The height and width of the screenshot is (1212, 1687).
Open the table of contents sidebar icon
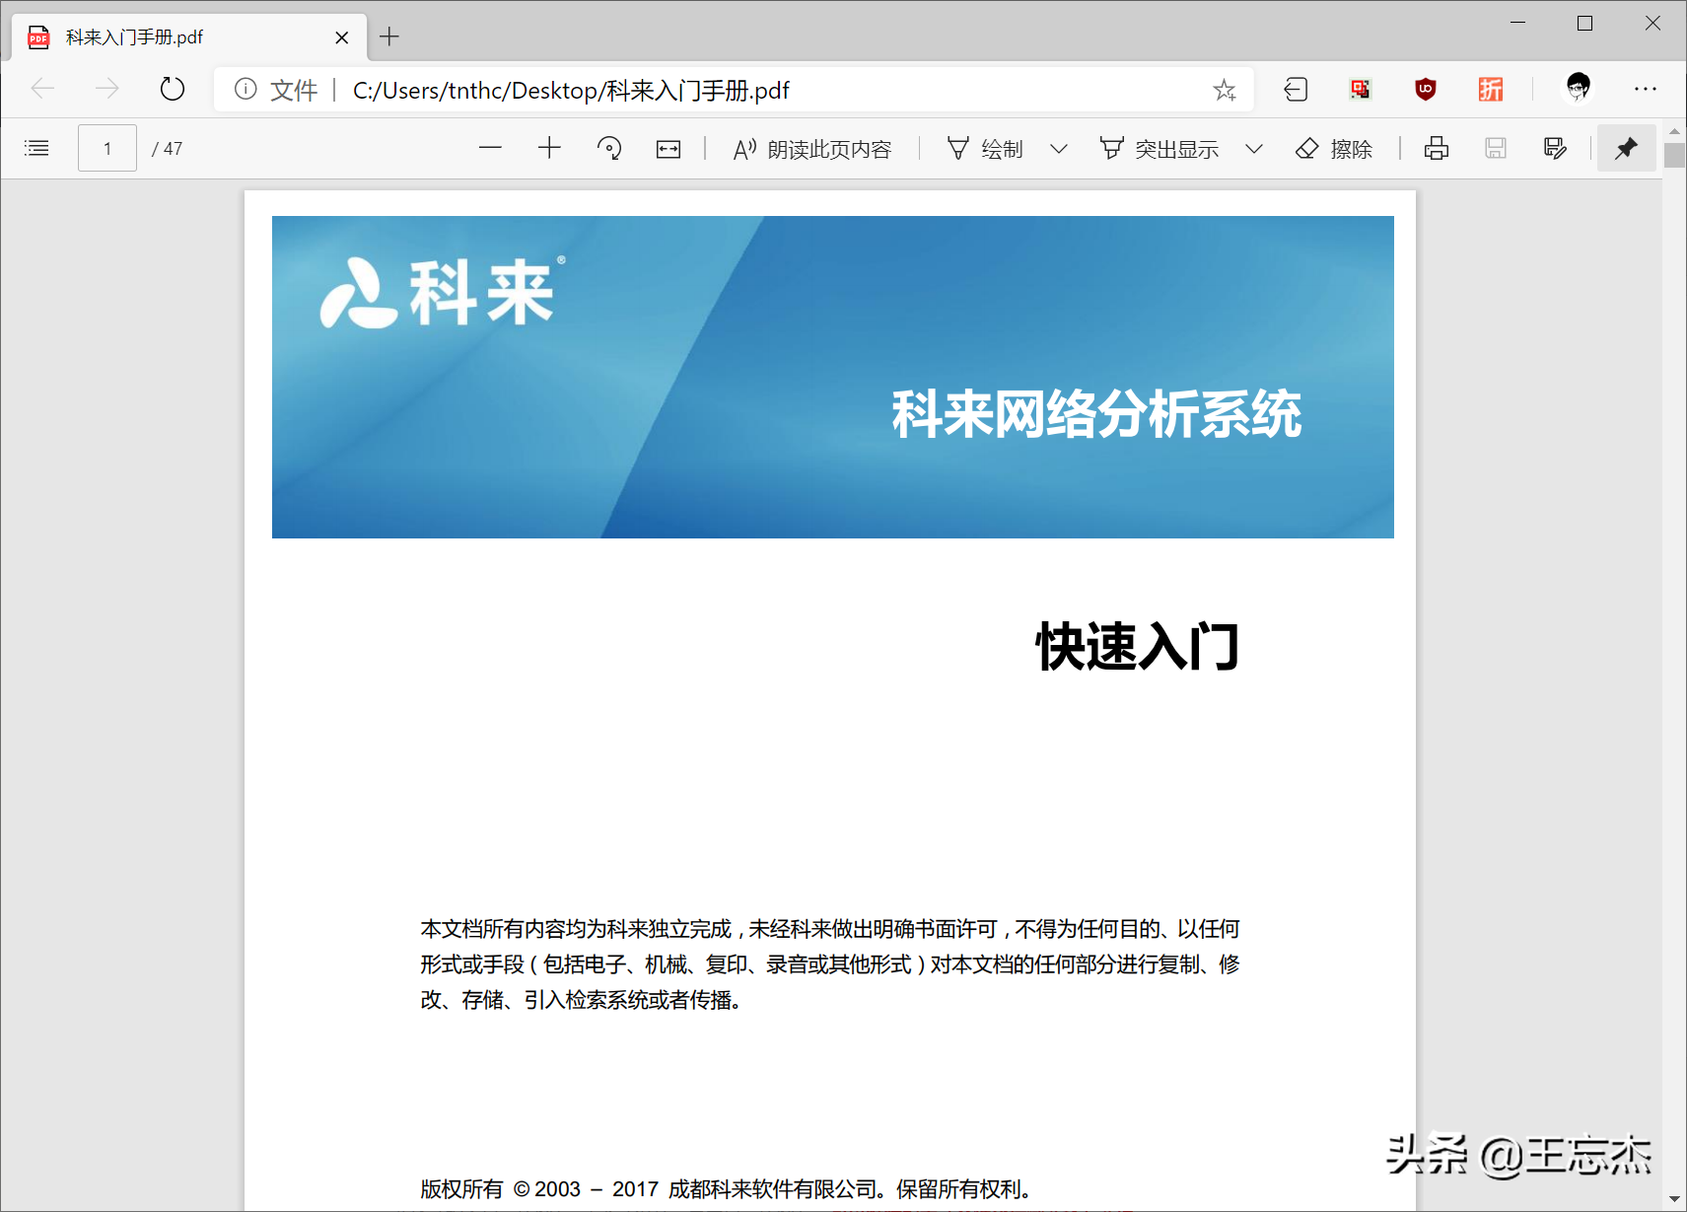[x=36, y=148]
